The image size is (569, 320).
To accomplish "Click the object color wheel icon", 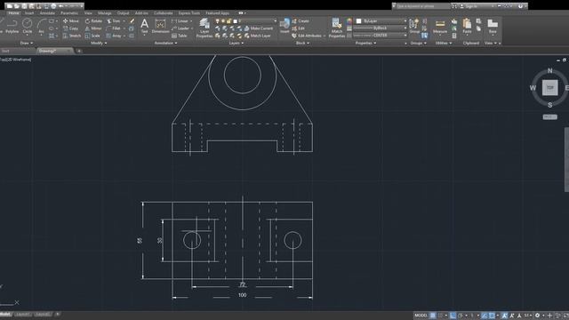I will tap(349, 21).
